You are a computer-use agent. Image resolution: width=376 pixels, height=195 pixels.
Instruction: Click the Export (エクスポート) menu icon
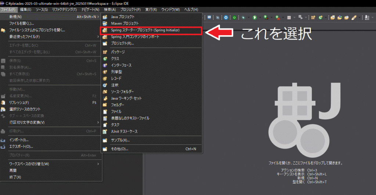pos(3,147)
